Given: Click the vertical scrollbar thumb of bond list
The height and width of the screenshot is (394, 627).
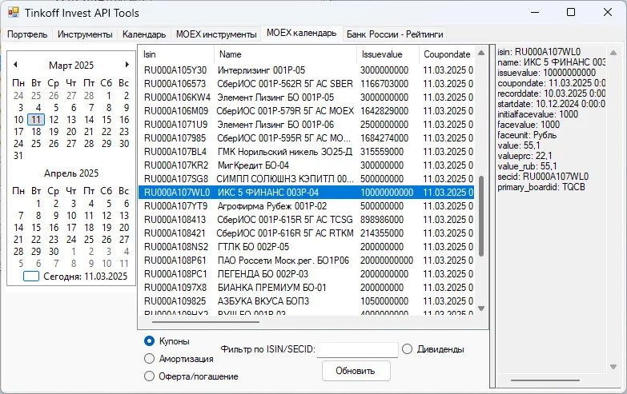Looking at the screenshot, I should (x=481, y=216).
